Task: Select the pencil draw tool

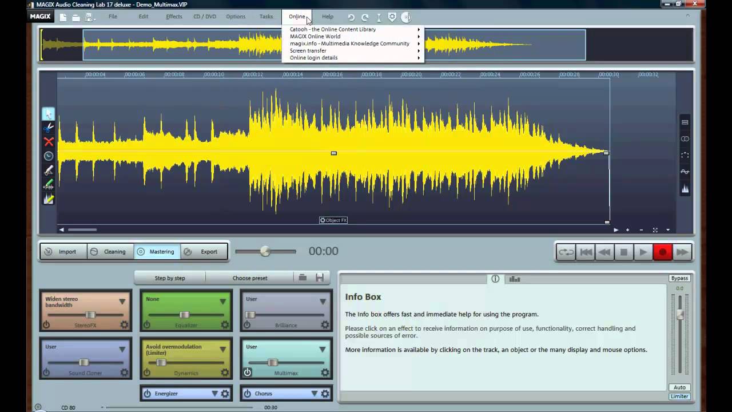Action: coord(49,171)
